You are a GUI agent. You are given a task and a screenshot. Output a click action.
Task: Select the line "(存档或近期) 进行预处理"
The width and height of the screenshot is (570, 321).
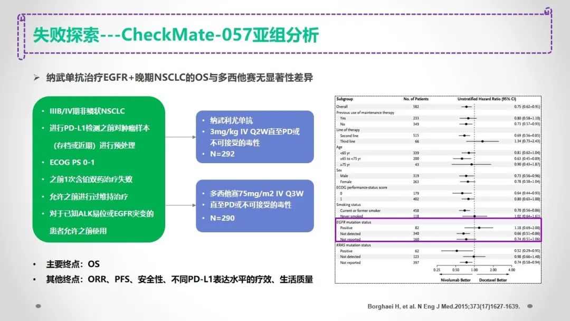click(x=94, y=145)
